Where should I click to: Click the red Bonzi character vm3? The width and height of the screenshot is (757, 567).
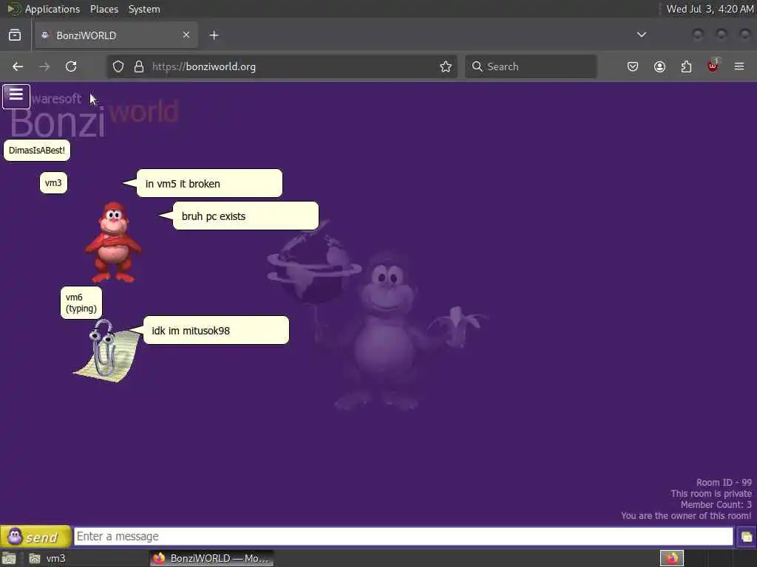[x=113, y=242]
